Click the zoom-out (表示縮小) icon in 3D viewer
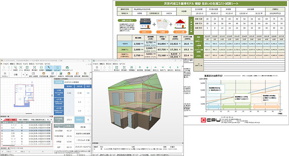The width and height of the screenshot is (289, 156). point(124,68)
